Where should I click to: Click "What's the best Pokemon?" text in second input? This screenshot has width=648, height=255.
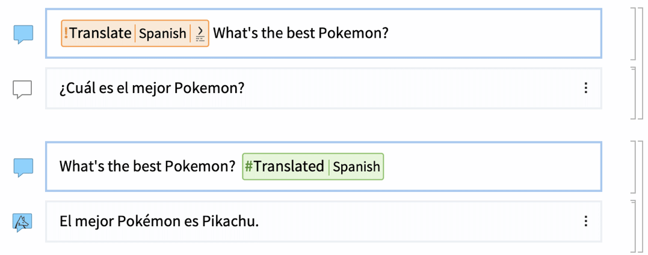point(147,166)
